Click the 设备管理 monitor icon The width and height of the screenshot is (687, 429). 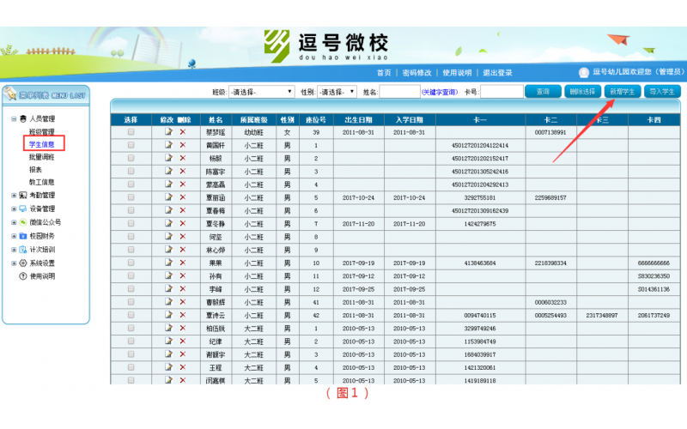coord(23,208)
